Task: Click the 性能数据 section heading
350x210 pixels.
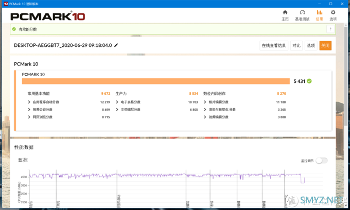Action: (x=24, y=147)
